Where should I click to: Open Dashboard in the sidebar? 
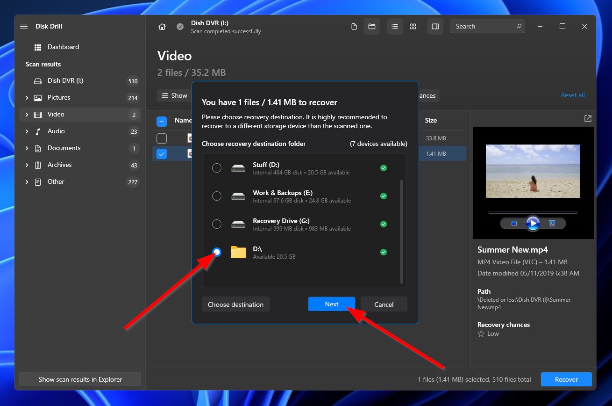[80, 47]
